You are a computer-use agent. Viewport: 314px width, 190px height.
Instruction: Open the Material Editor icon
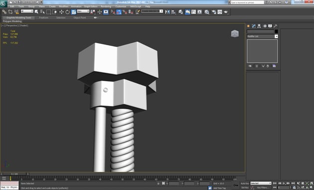pos(207,12)
